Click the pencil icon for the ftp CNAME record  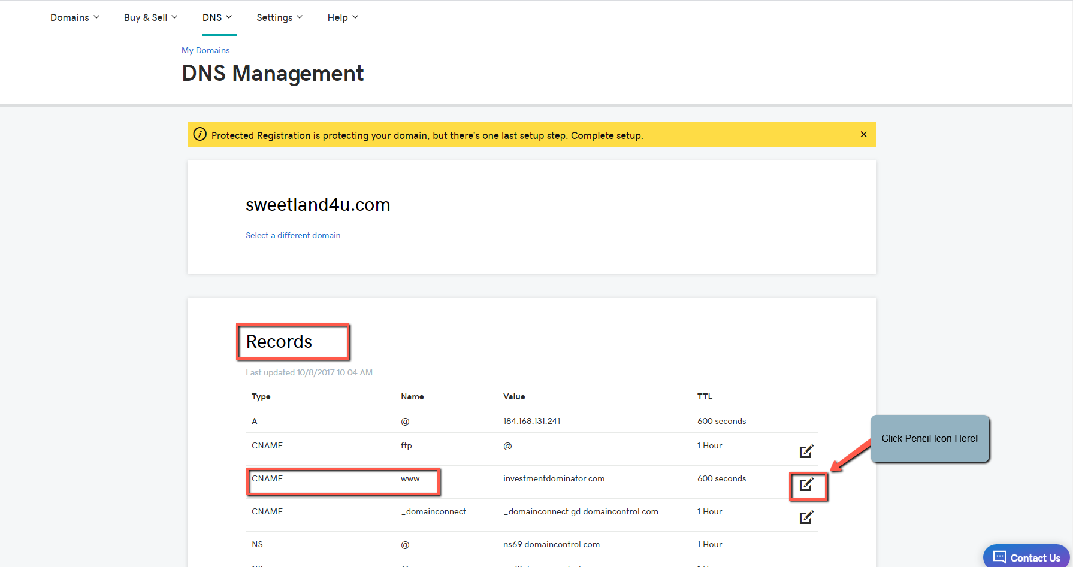coord(806,451)
